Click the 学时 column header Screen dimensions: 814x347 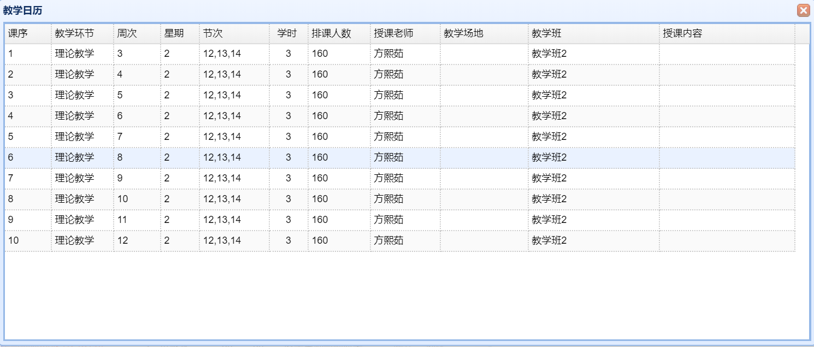pos(289,33)
